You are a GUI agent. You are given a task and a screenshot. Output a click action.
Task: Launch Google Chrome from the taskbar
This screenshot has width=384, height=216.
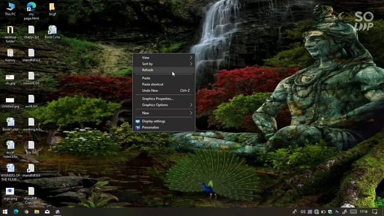pyautogui.click(x=26, y=212)
